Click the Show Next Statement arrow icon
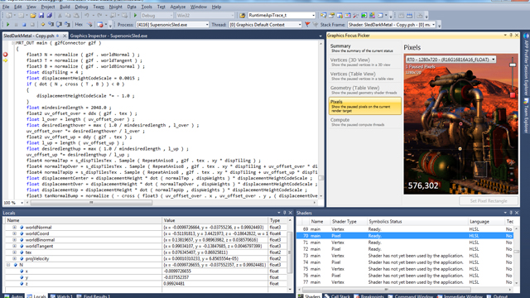 [x=42, y=25]
